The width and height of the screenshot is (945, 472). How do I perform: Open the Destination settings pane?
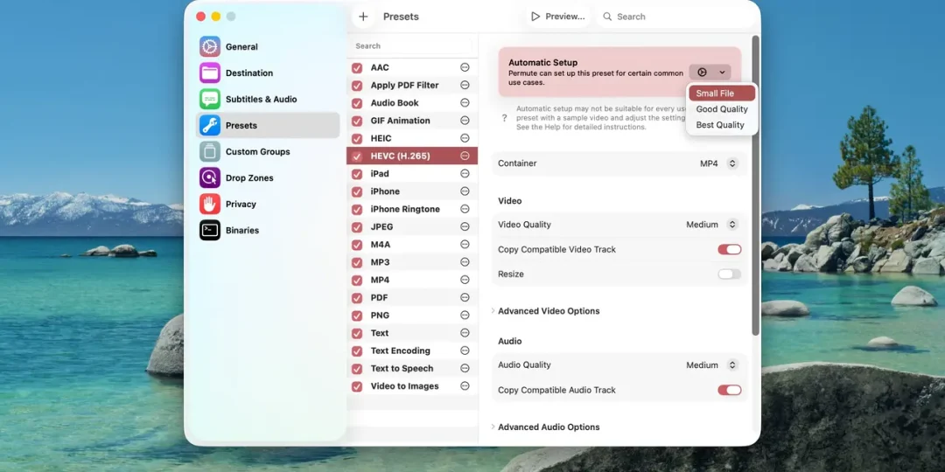click(x=268, y=73)
